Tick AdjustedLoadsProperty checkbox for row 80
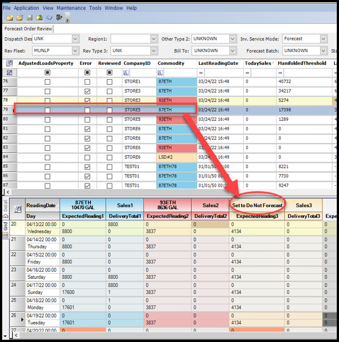 pyautogui.click(x=47, y=129)
